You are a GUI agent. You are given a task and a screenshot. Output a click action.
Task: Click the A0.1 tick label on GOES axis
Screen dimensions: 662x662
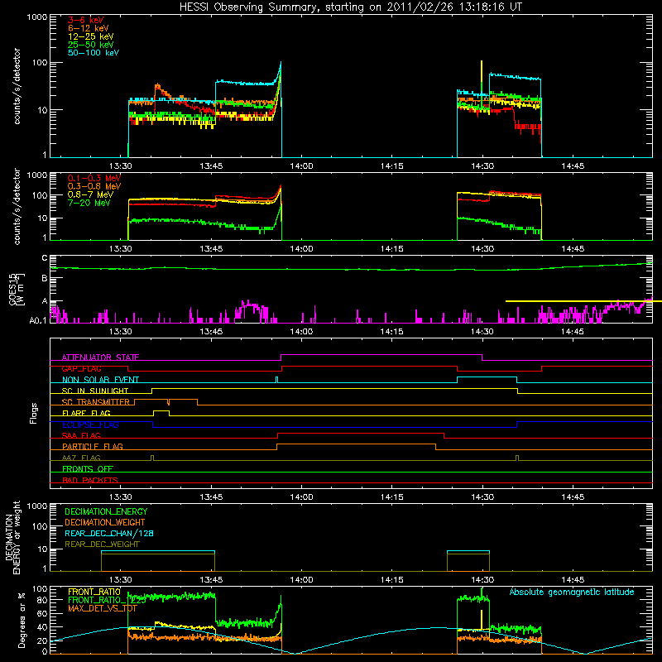[x=38, y=320]
